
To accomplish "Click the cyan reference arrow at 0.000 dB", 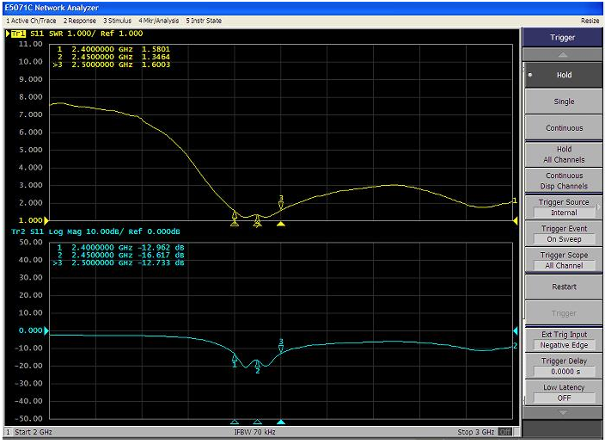I will 47,330.
